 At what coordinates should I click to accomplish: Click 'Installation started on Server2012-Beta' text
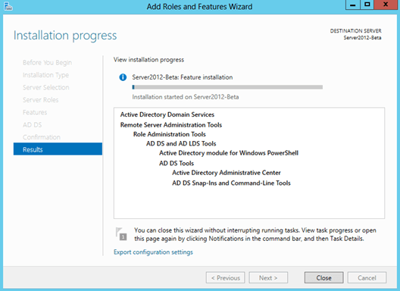(x=186, y=97)
